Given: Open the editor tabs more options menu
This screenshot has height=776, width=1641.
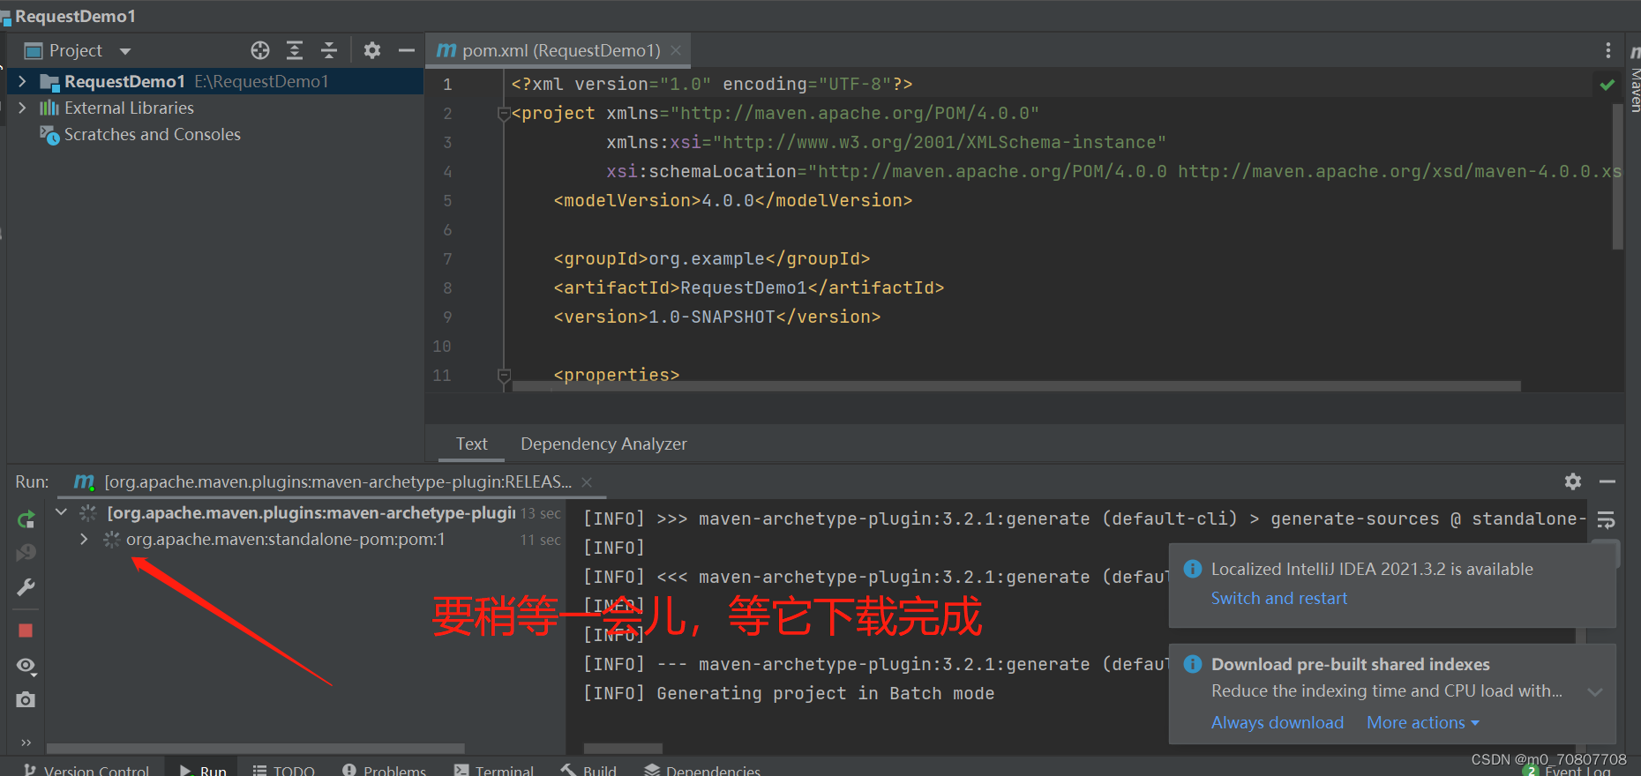Looking at the screenshot, I should tap(1608, 50).
